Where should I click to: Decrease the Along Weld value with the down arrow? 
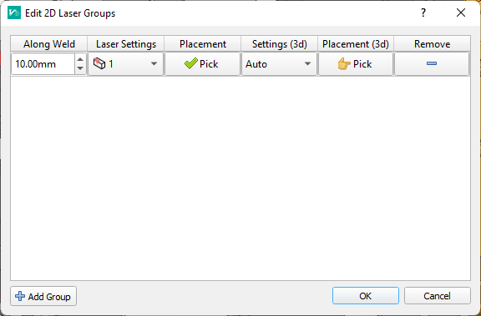(x=80, y=69)
